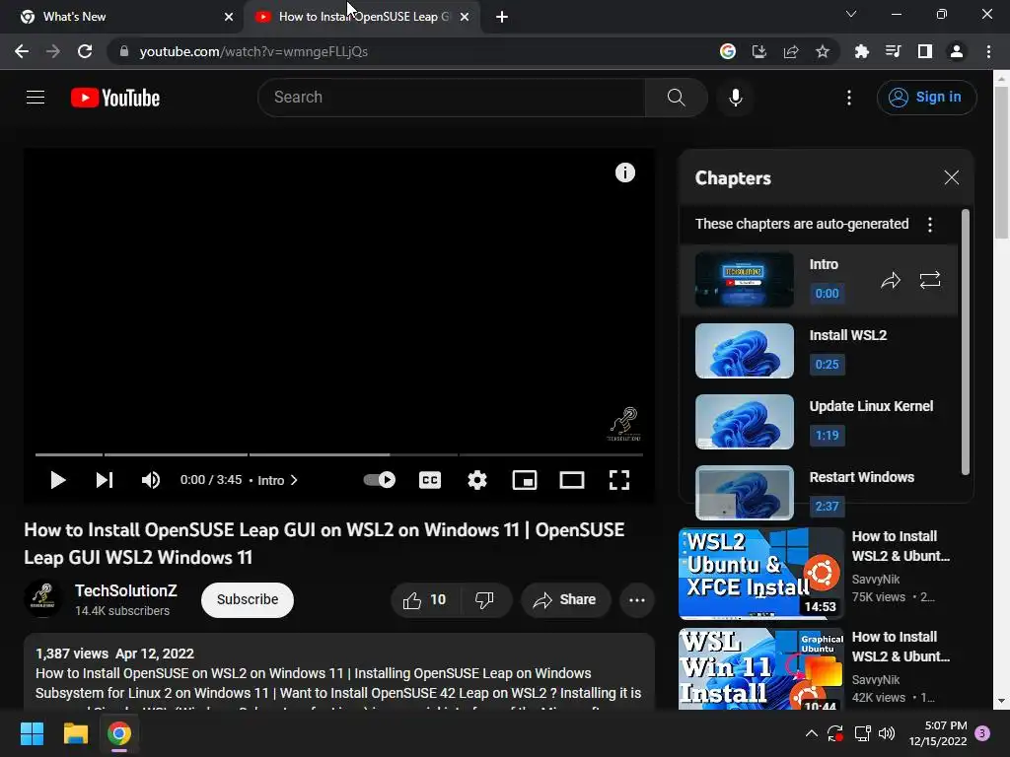Open media controls icon in toolbar

[x=893, y=51]
